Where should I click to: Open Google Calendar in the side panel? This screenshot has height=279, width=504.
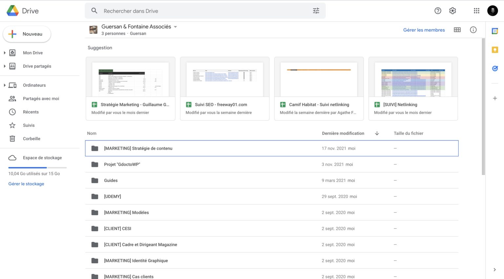click(495, 31)
